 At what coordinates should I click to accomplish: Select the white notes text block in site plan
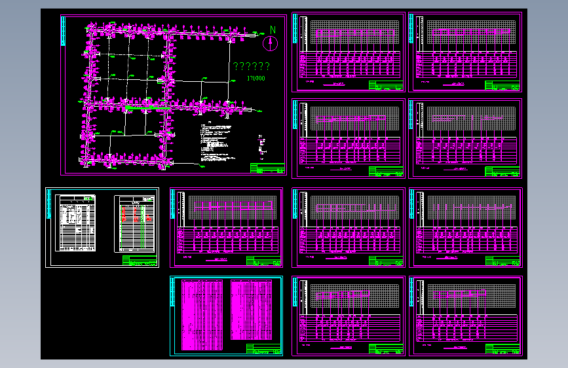tap(217, 143)
